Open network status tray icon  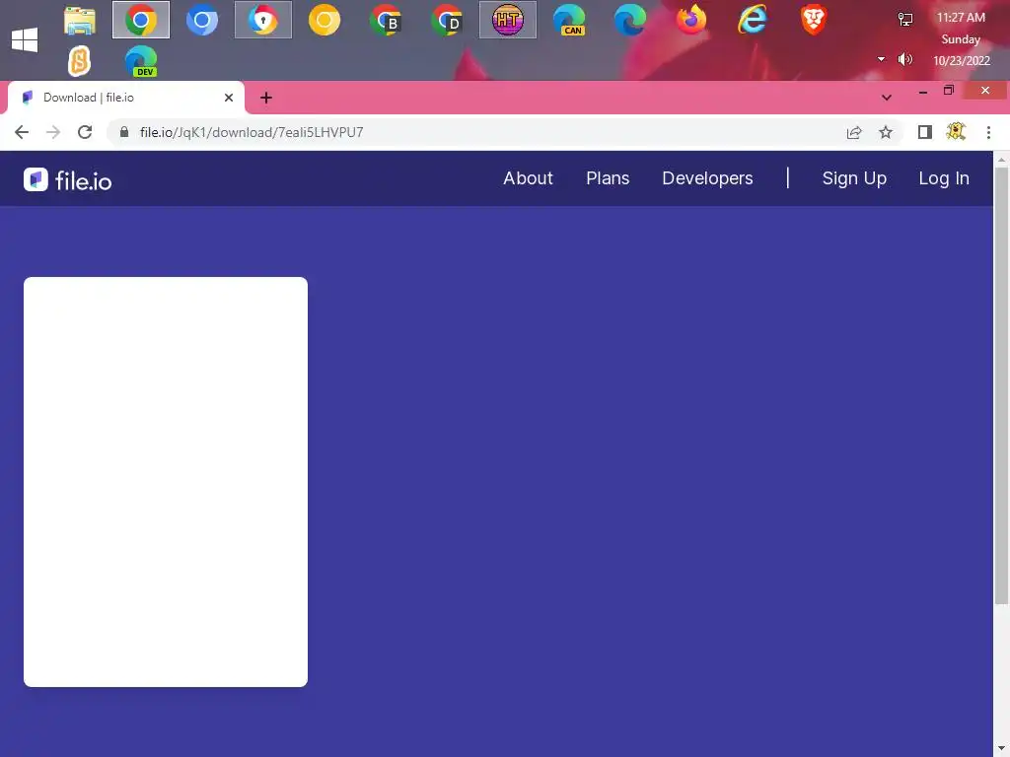pyautogui.click(x=905, y=20)
